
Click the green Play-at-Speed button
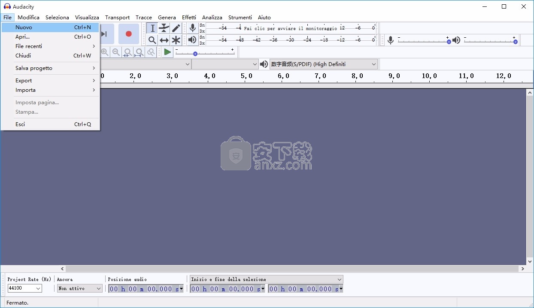click(x=167, y=52)
